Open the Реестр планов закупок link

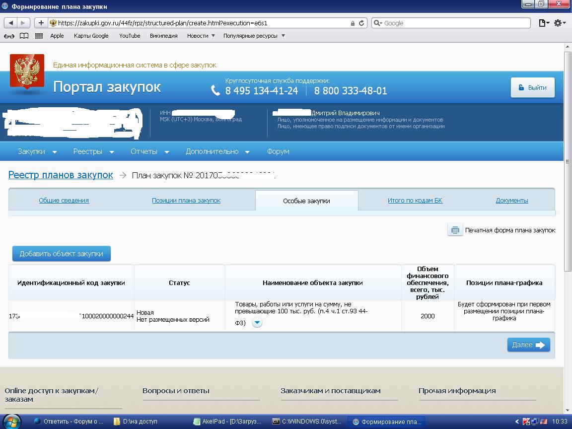(61, 175)
